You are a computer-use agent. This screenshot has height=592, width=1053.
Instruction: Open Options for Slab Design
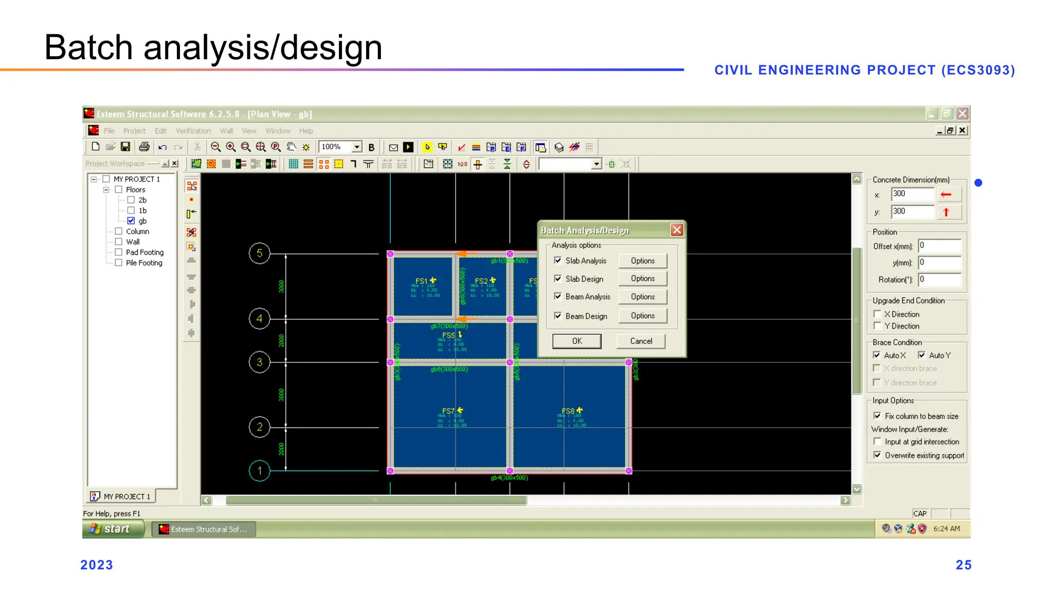pyautogui.click(x=643, y=279)
